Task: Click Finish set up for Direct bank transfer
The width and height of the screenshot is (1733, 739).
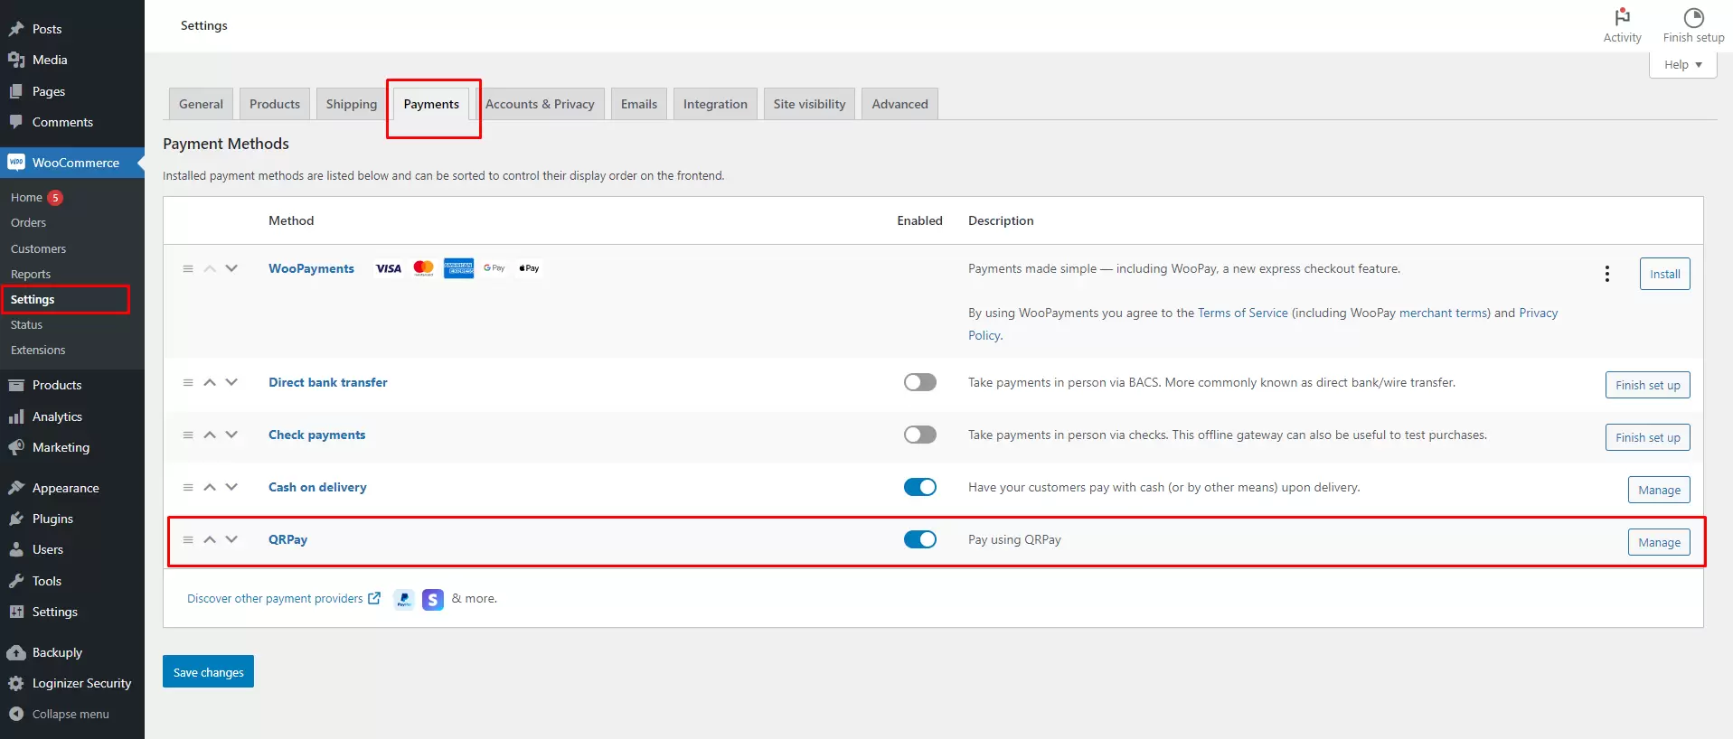Action: (1647, 385)
